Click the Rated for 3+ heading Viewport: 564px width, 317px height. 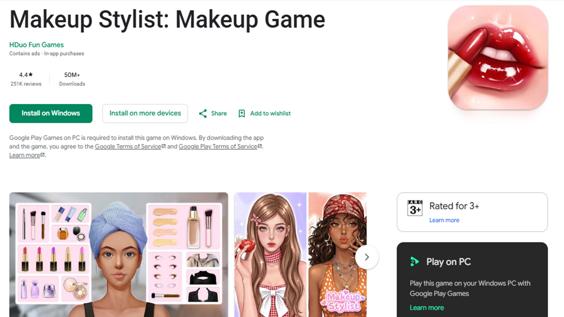tap(454, 206)
